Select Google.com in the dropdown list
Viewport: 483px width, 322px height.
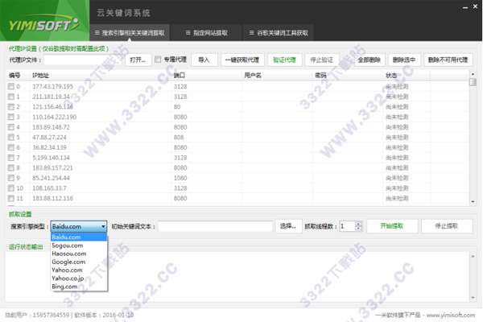[x=79, y=262]
